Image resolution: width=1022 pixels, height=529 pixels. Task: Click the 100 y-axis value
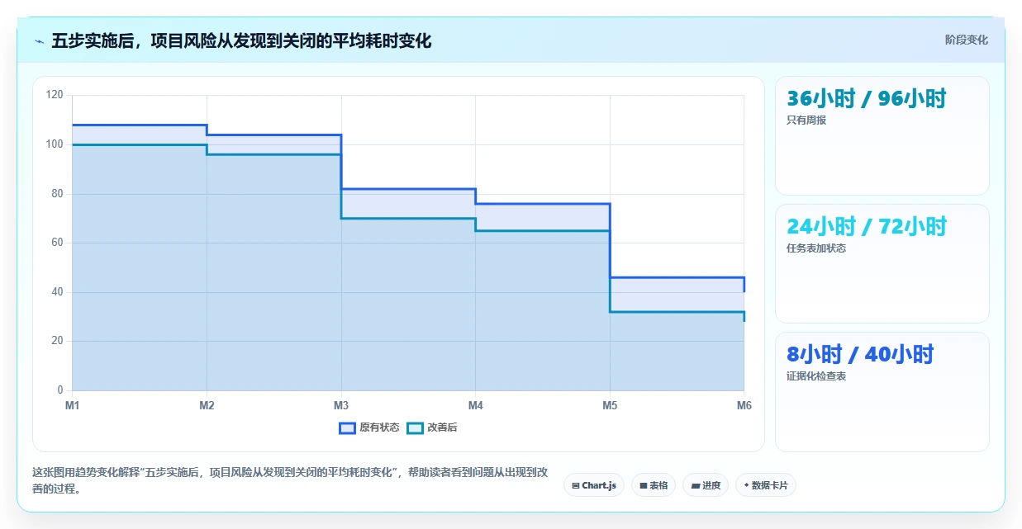coord(55,144)
